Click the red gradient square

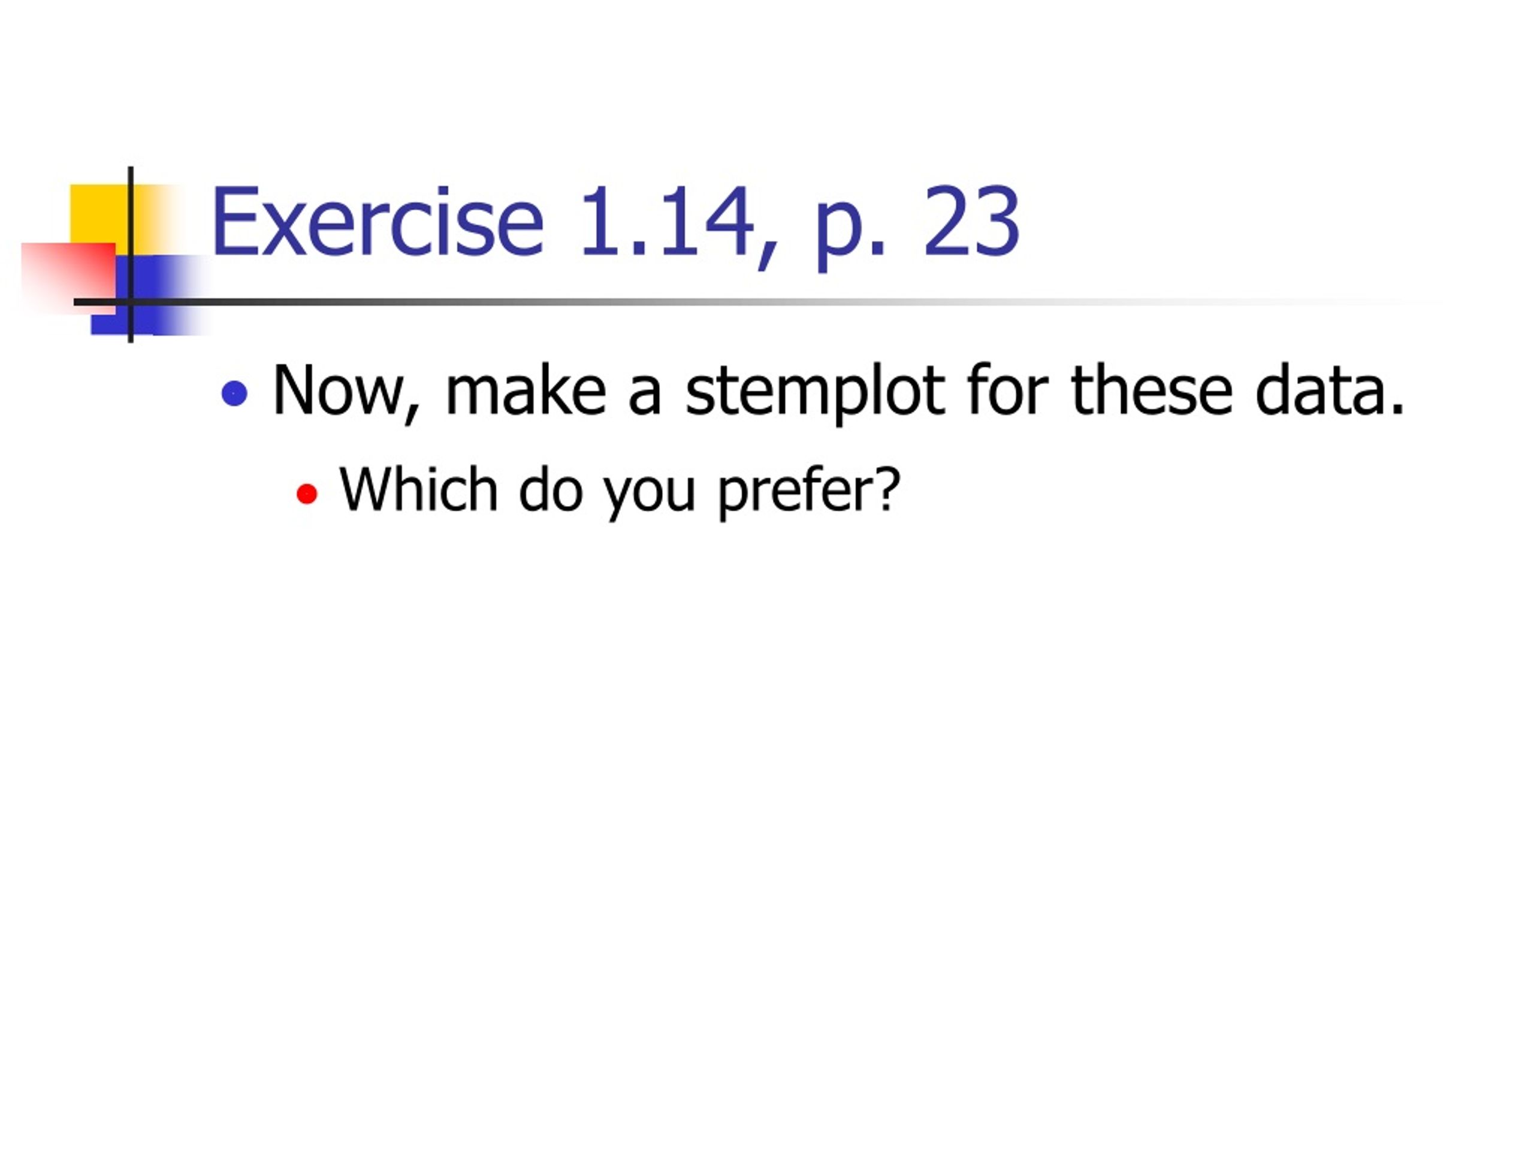68,276
